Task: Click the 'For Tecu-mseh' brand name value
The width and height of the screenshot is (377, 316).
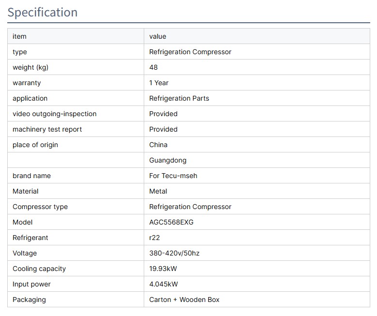Action: coord(173,176)
